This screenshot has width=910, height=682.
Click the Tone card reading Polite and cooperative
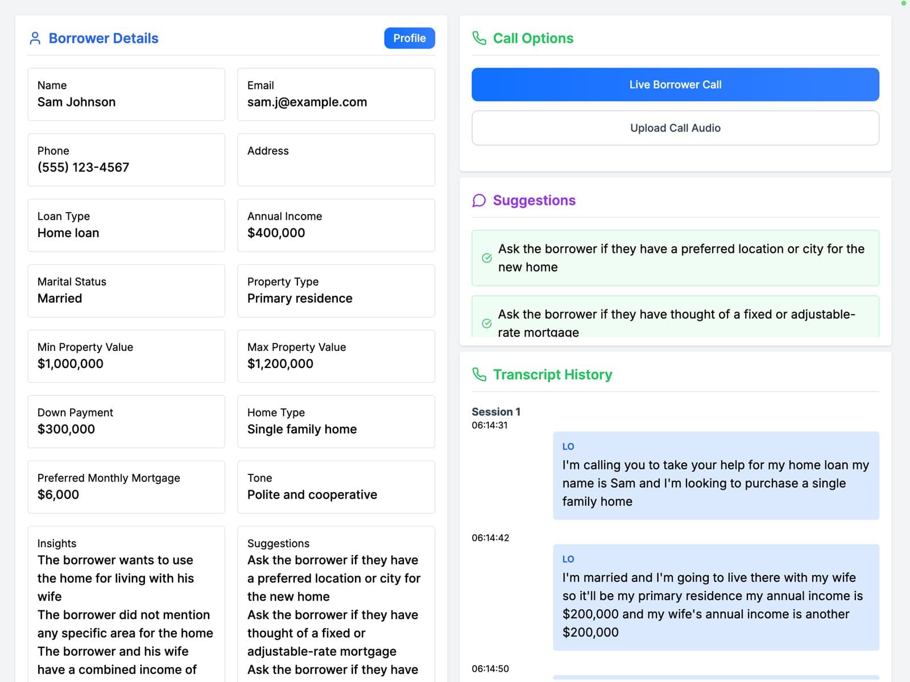tap(336, 487)
